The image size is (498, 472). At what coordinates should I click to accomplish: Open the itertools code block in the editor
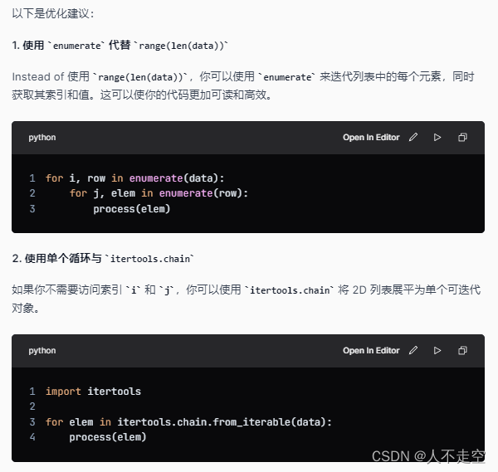pos(371,351)
